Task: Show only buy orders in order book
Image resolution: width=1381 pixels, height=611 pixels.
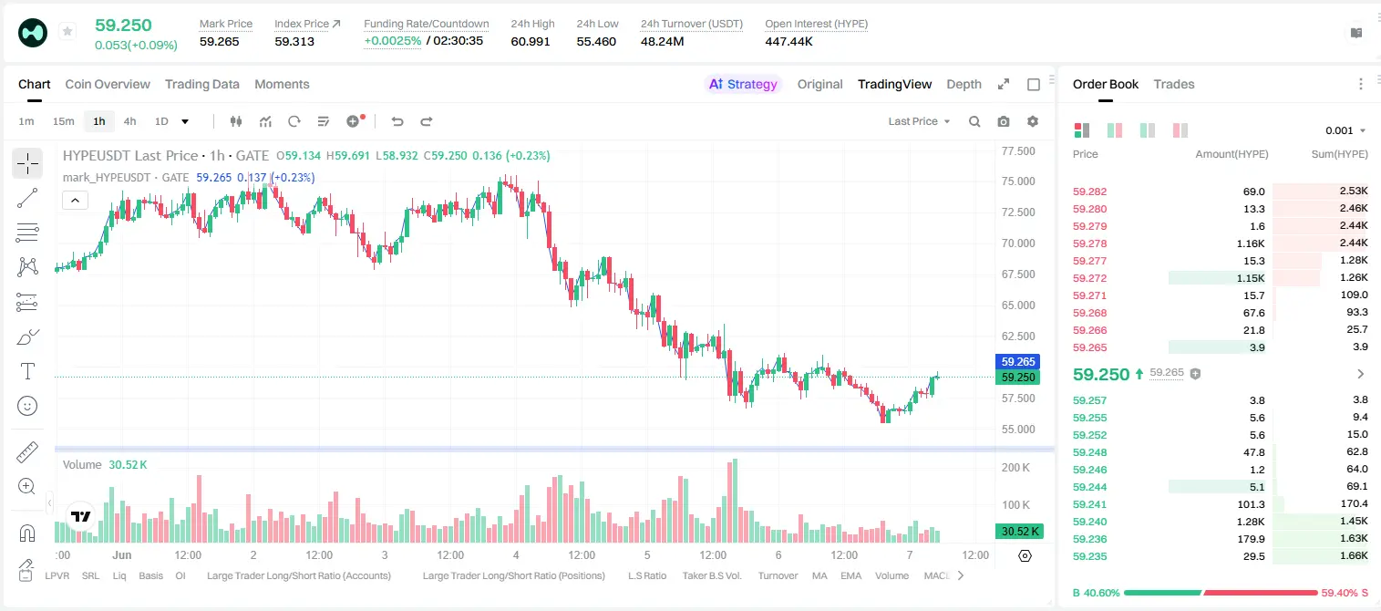Action: 1148,130
